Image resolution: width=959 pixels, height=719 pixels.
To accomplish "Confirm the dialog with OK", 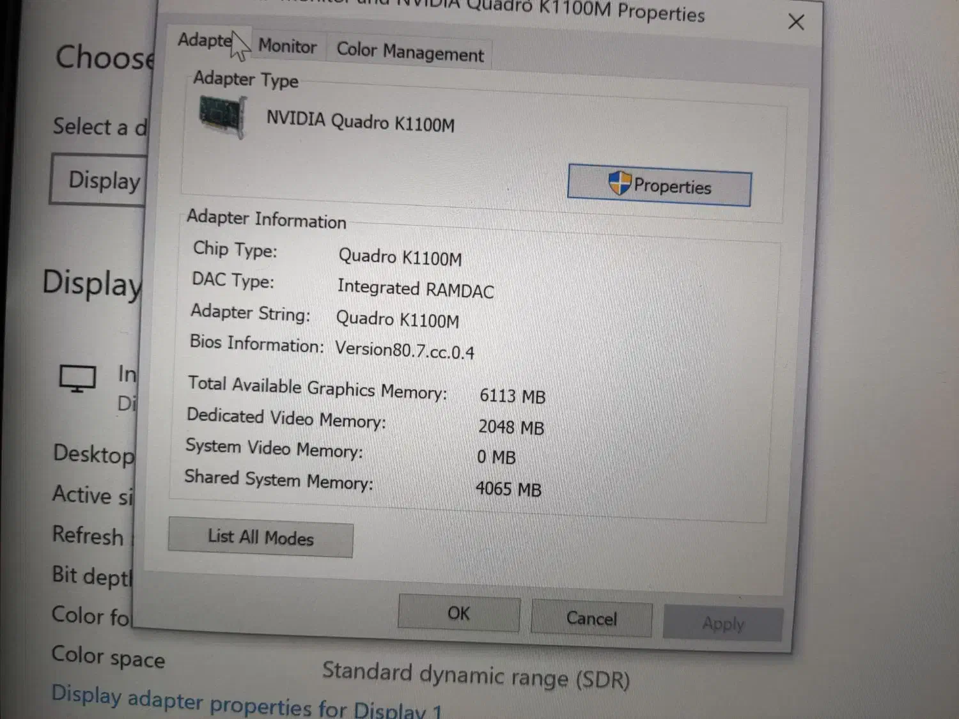I will point(458,613).
